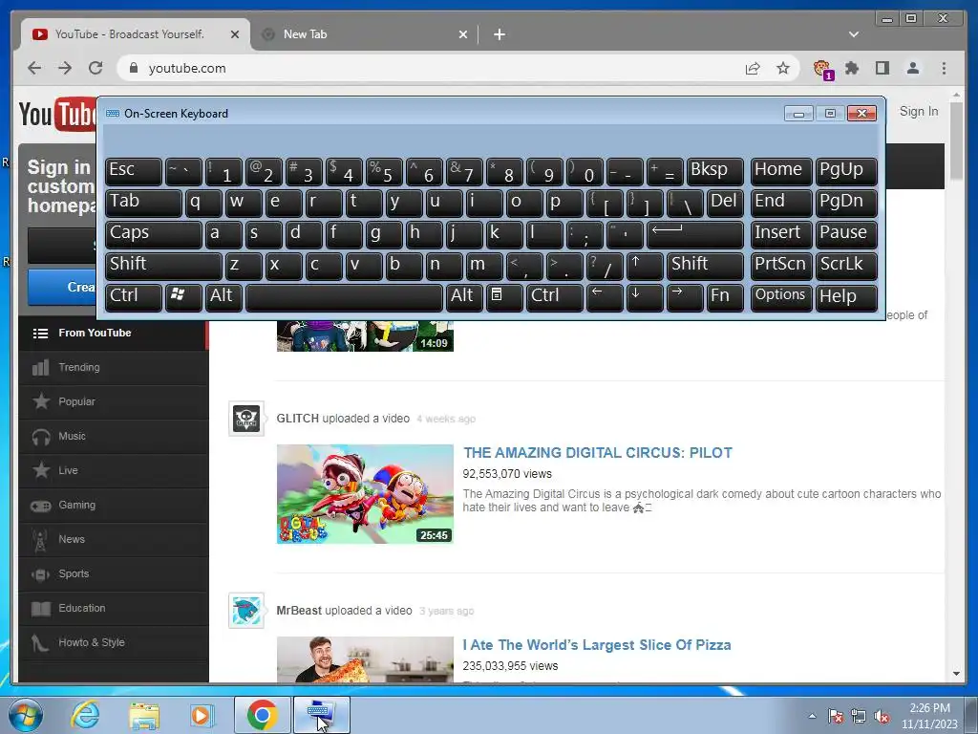978x734 pixels.
Task: Open News in YouTube sidebar
Action: coord(113,539)
